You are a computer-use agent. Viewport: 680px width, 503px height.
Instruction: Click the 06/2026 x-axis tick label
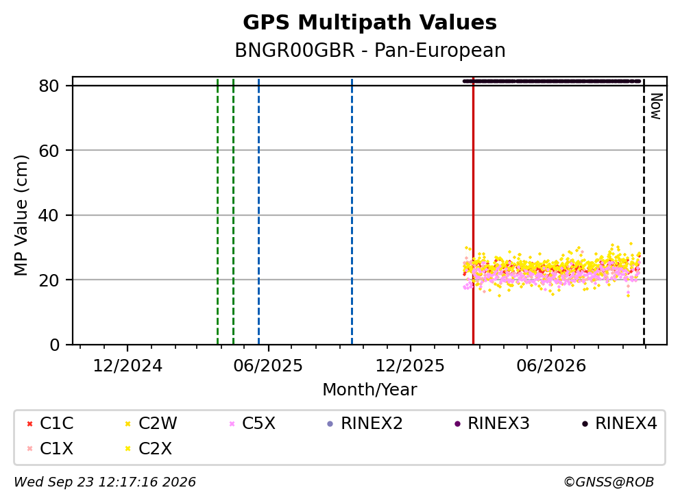pos(550,366)
